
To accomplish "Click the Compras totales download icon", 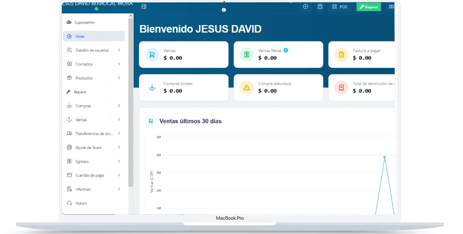I will tap(152, 87).
